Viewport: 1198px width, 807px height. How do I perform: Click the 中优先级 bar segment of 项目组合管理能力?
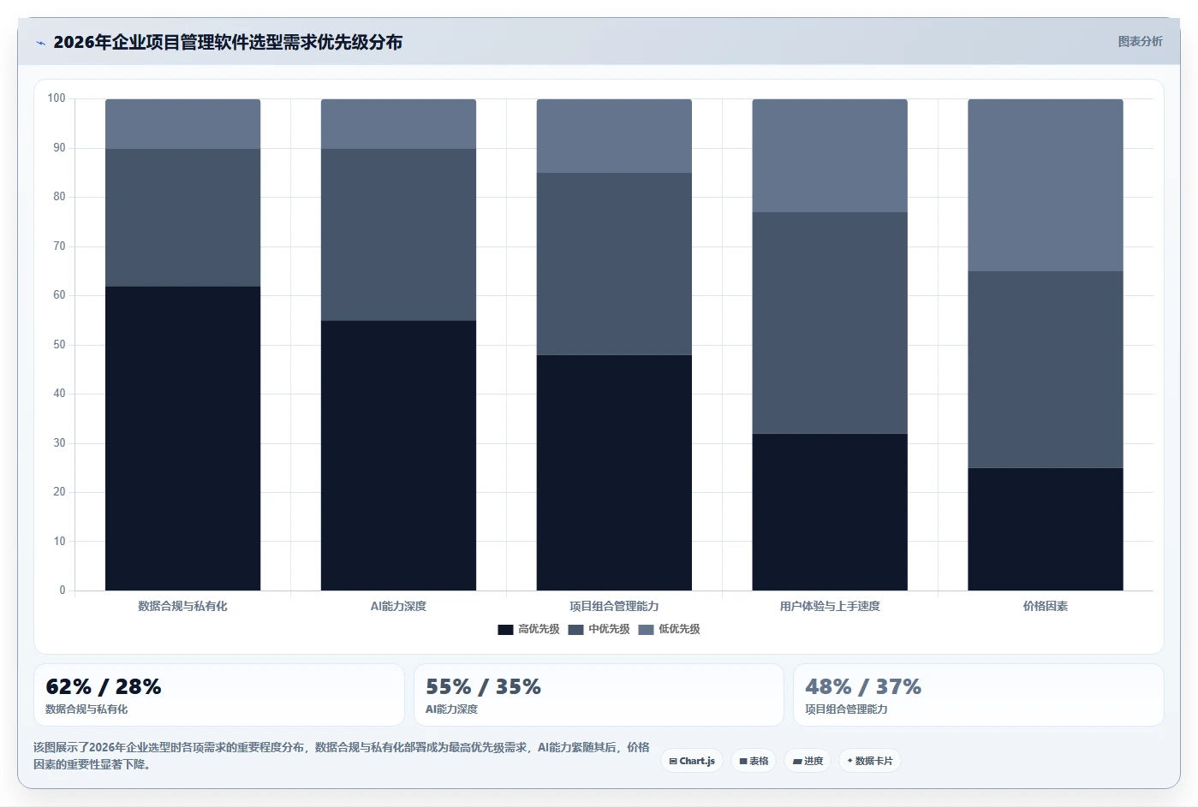[x=614, y=264]
